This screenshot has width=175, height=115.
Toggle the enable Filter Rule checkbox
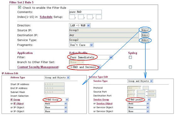click(20, 8)
